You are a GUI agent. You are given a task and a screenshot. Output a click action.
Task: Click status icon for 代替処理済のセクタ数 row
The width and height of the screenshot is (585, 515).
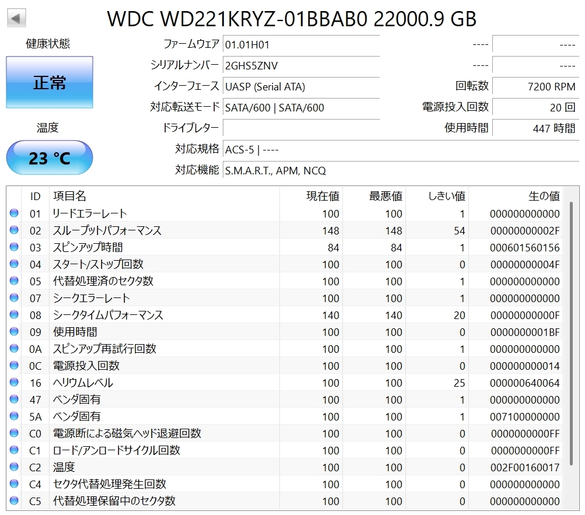click(14, 281)
